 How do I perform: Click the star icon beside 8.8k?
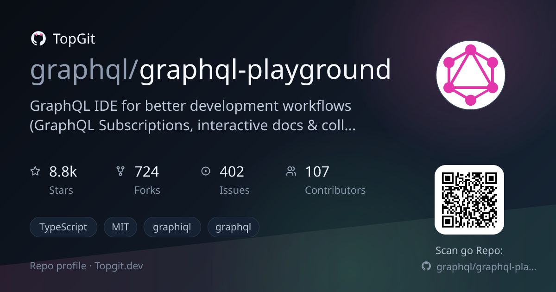pos(35,171)
